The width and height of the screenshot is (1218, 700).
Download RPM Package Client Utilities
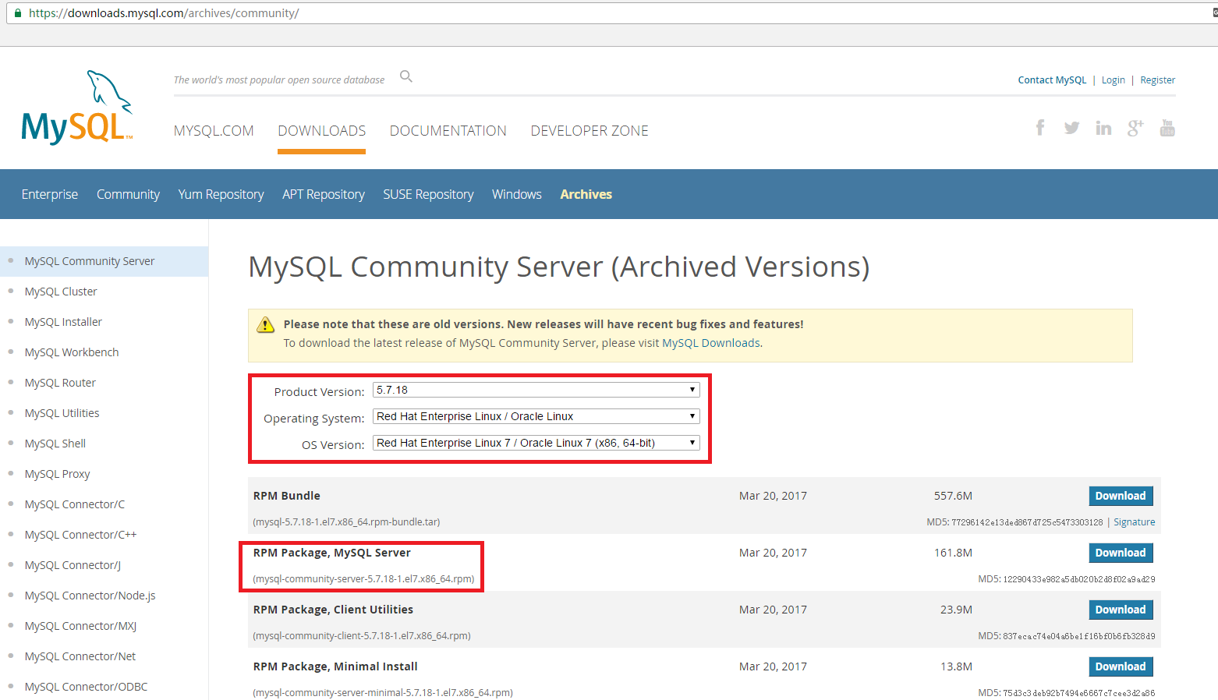pos(1121,610)
